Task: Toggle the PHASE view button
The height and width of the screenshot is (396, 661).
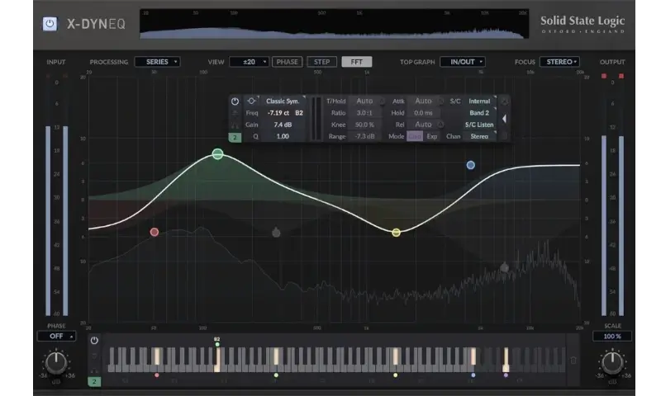Action: click(288, 62)
